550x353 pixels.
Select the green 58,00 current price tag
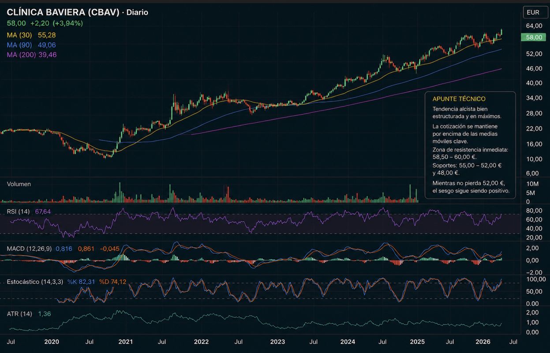pos(533,37)
